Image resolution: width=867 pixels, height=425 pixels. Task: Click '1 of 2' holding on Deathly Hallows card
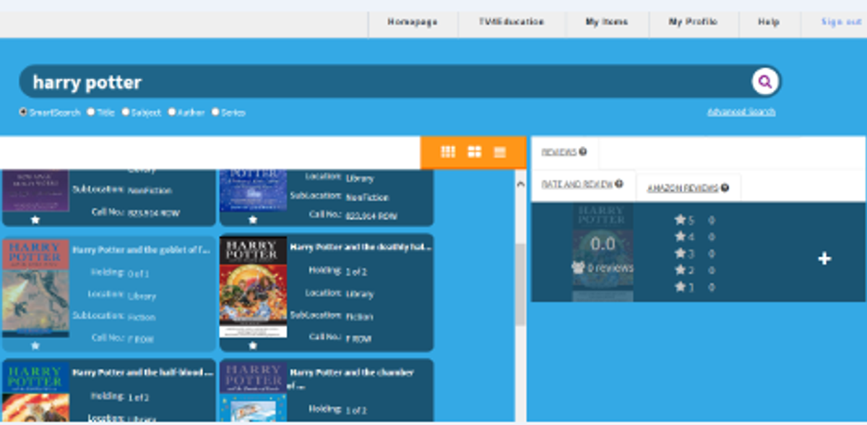(x=356, y=272)
